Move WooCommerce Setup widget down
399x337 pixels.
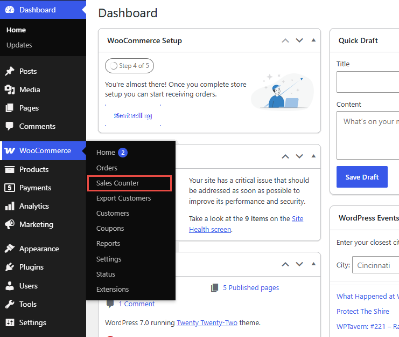pos(299,40)
